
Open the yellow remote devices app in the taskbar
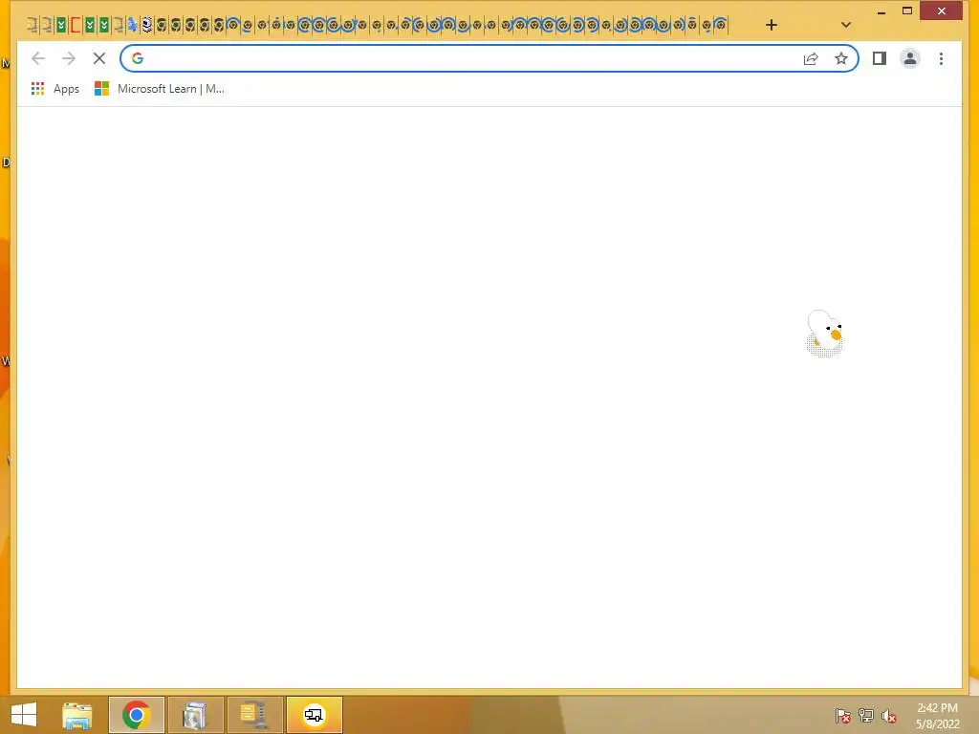coord(314,715)
